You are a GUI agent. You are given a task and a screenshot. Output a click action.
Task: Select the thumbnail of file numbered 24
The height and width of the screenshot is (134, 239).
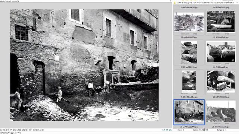coord(221,52)
